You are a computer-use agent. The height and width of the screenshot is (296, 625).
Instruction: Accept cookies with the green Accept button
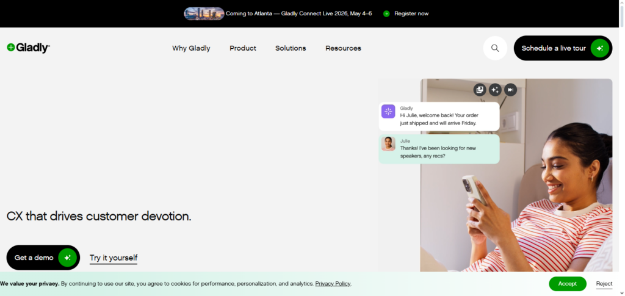pyautogui.click(x=567, y=284)
